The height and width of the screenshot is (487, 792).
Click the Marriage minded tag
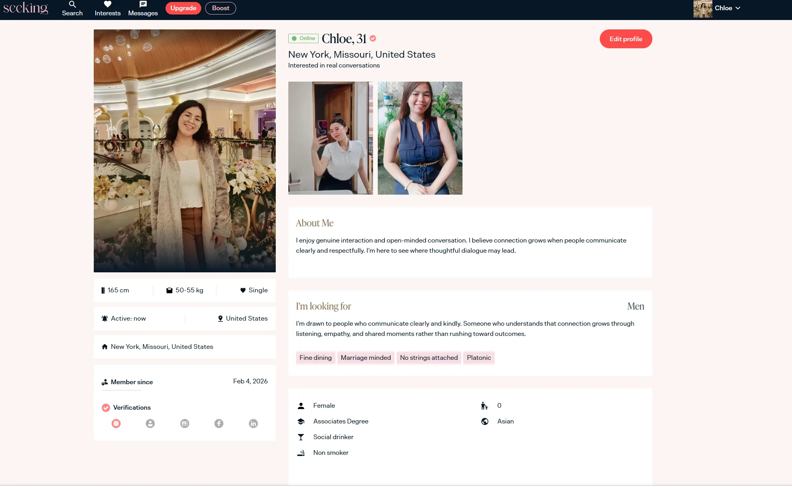point(366,357)
